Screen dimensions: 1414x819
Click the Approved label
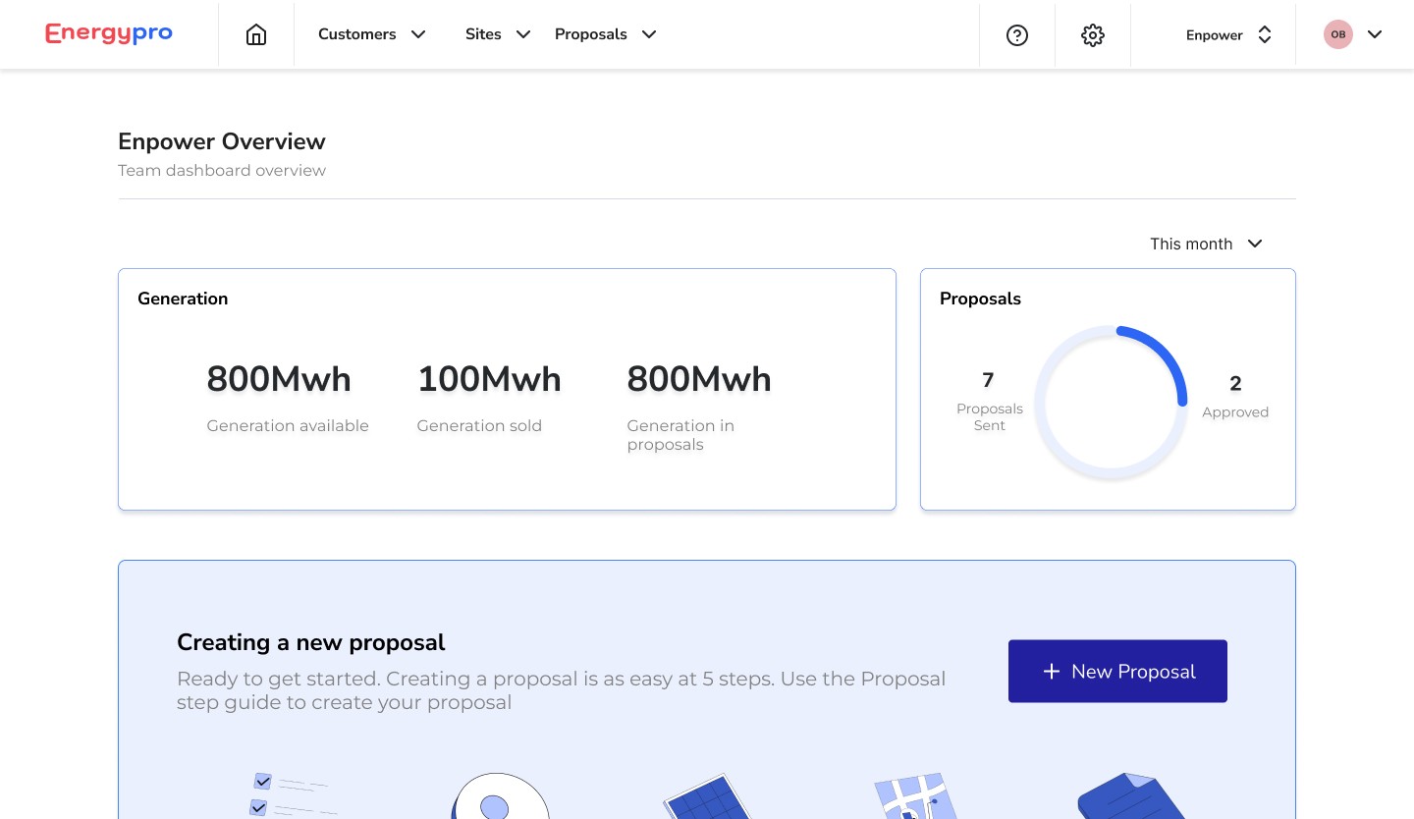[1235, 412]
